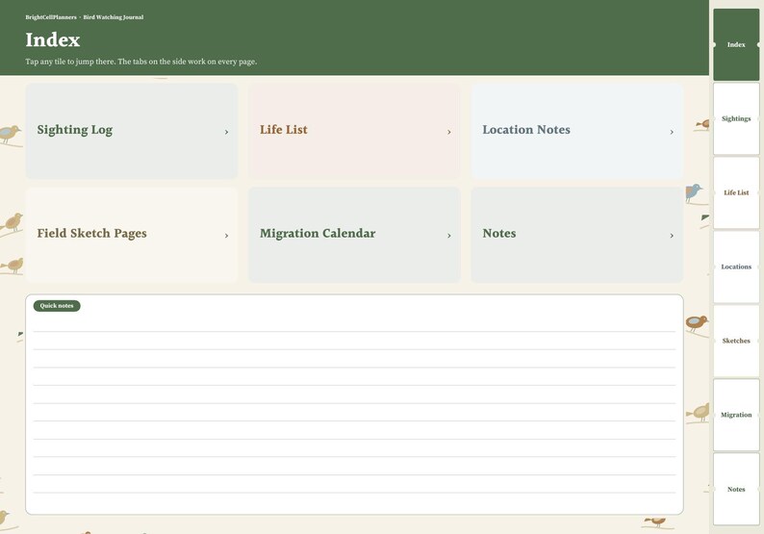Click the chevron on Notes tile

point(672,236)
